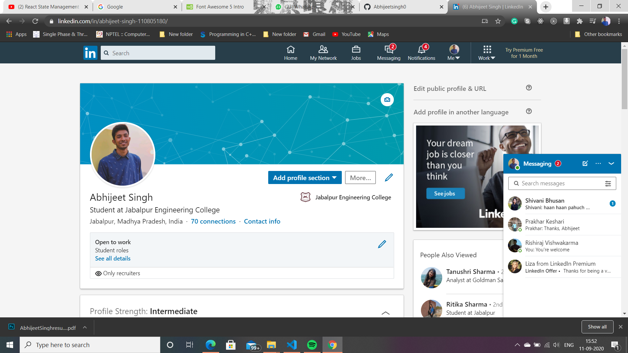Open message search filter settings icon

point(608,184)
